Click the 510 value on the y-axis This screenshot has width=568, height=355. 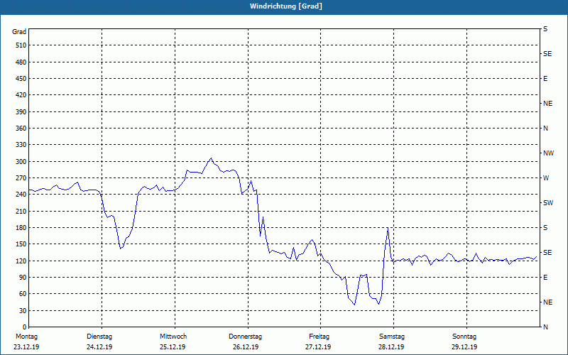(x=21, y=45)
